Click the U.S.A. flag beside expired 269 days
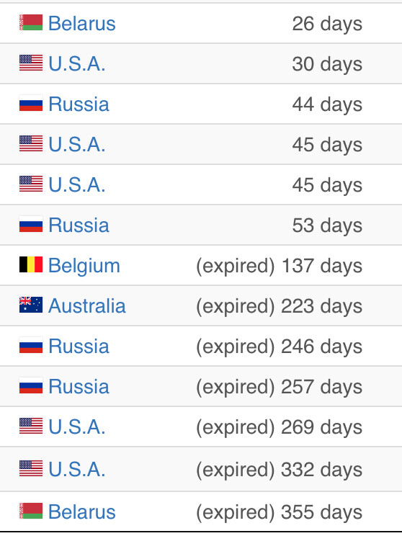Image resolution: width=402 pixels, height=536 pixels. [x=31, y=426]
